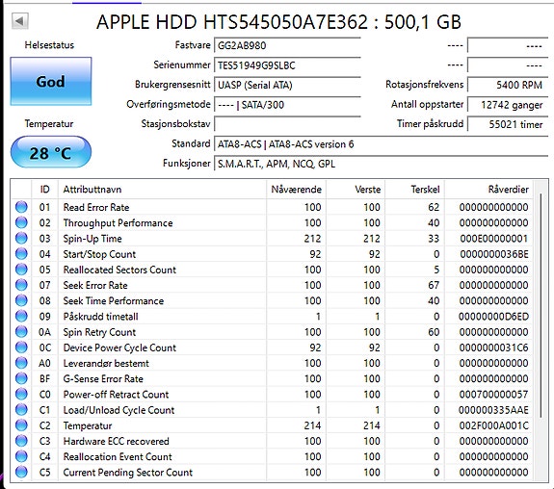Viewport: 554px width, 489px height.
Task: Click raw value 000000335AAE
Action: point(493,410)
